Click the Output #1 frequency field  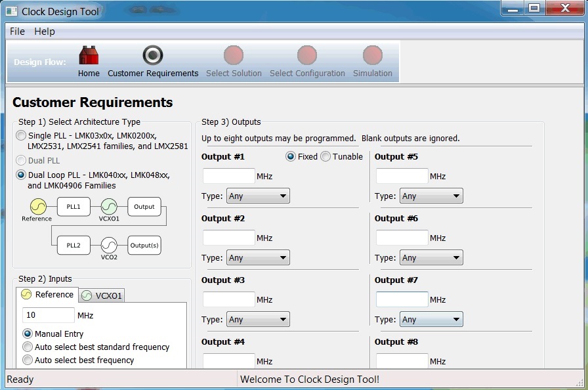coord(229,176)
